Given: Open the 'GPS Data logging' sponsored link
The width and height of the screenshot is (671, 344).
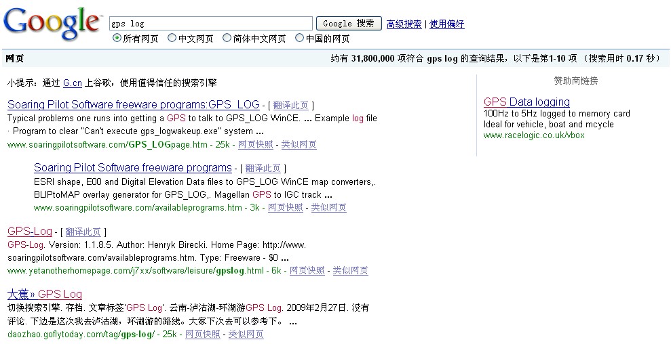Looking at the screenshot, I should pos(526,102).
